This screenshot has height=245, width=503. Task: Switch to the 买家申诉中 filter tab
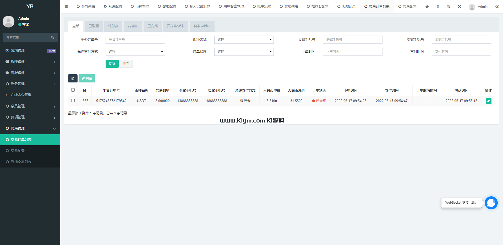point(176,26)
